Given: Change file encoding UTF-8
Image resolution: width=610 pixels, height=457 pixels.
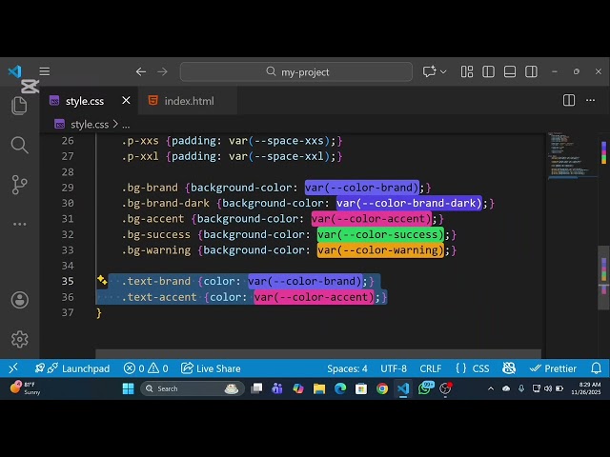Looking at the screenshot, I should 394,368.
